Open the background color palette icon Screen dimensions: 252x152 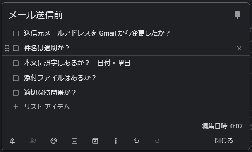[x=54, y=141]
